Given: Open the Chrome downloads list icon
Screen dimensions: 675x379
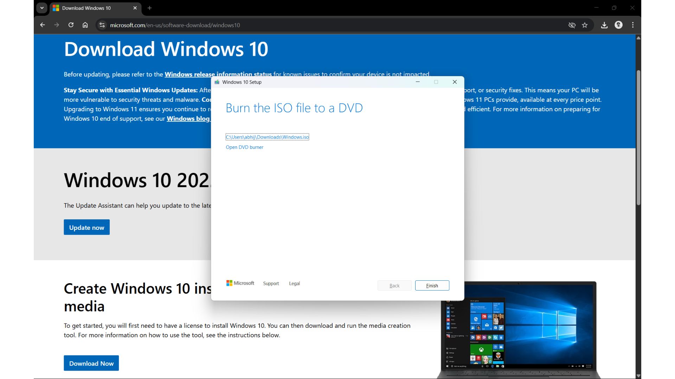Looking at the screenshot, I should tap(604, 25).
